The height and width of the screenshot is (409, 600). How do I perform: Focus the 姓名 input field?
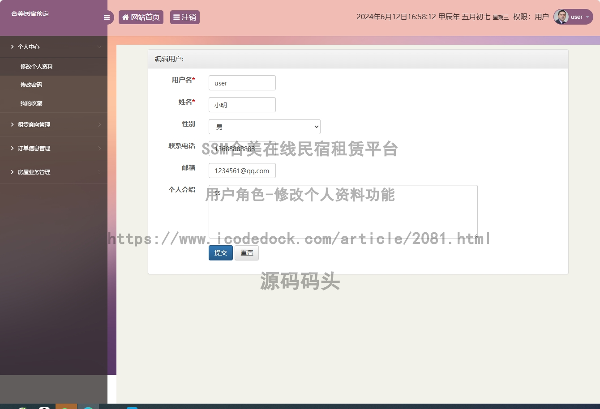click(242, 105)
